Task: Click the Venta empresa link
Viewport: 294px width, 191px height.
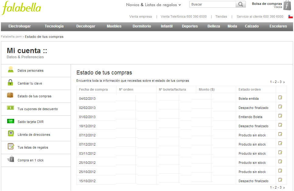Action: click(x=141, y=16)
